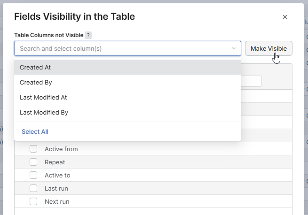Image resolution: width=308 pixels, height=215 pixels.
Task: Click the help question mark icon
Action: tap(88, 35)
